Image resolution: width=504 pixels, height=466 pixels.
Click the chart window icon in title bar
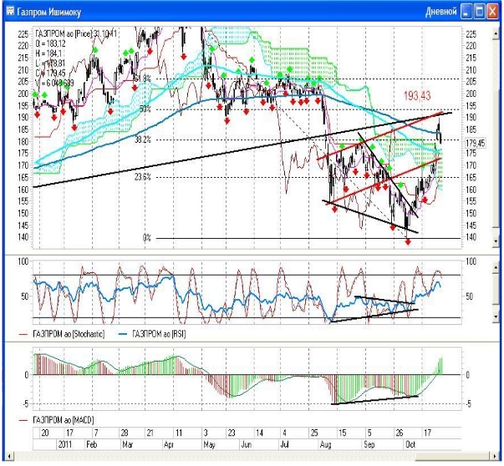[10, 12]
